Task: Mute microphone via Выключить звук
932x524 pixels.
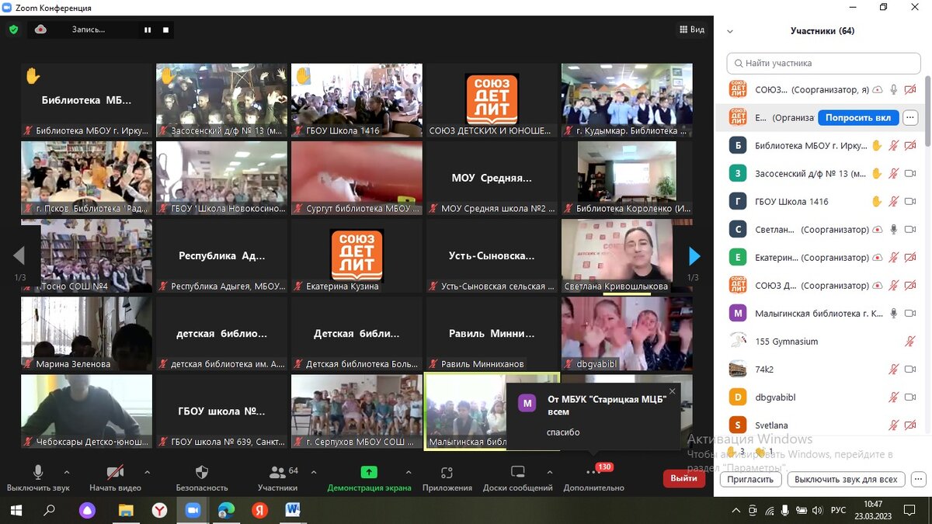Action: (x=38, y=478)
